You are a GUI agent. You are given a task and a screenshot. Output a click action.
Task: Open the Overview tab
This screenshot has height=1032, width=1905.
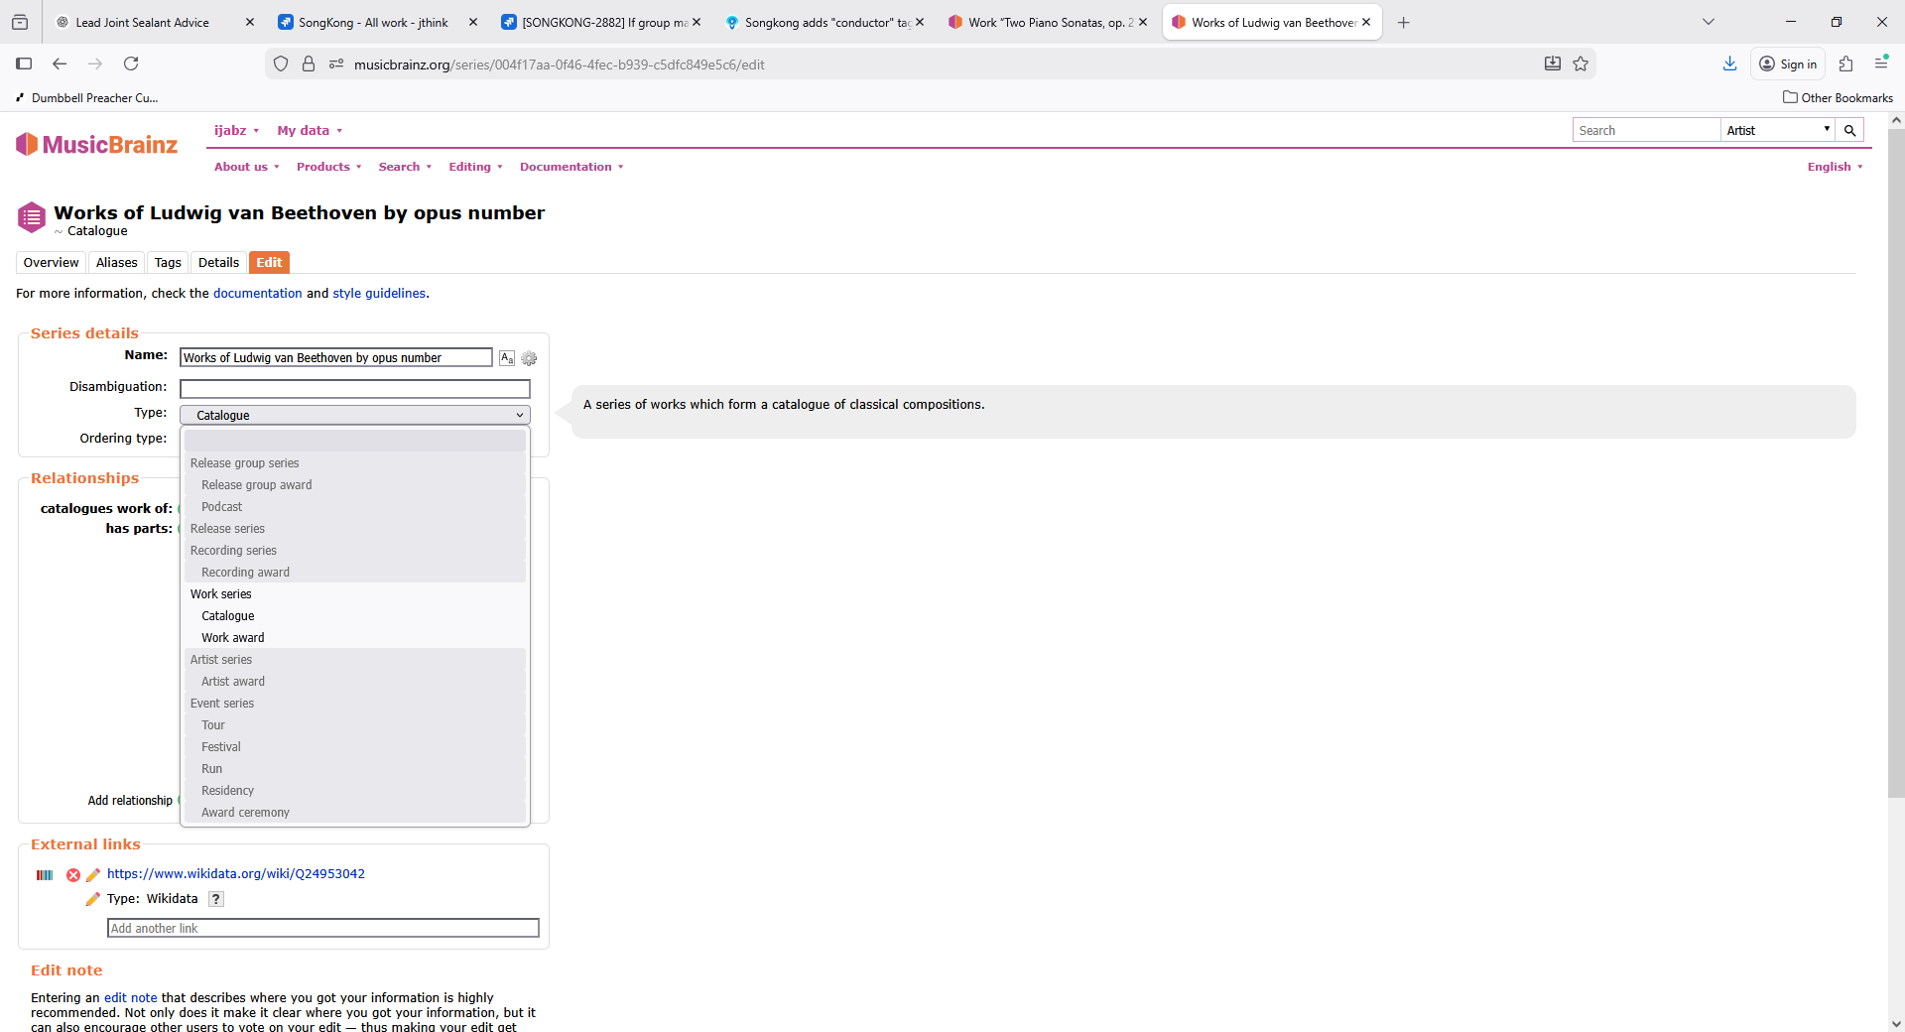pos(51,263)
